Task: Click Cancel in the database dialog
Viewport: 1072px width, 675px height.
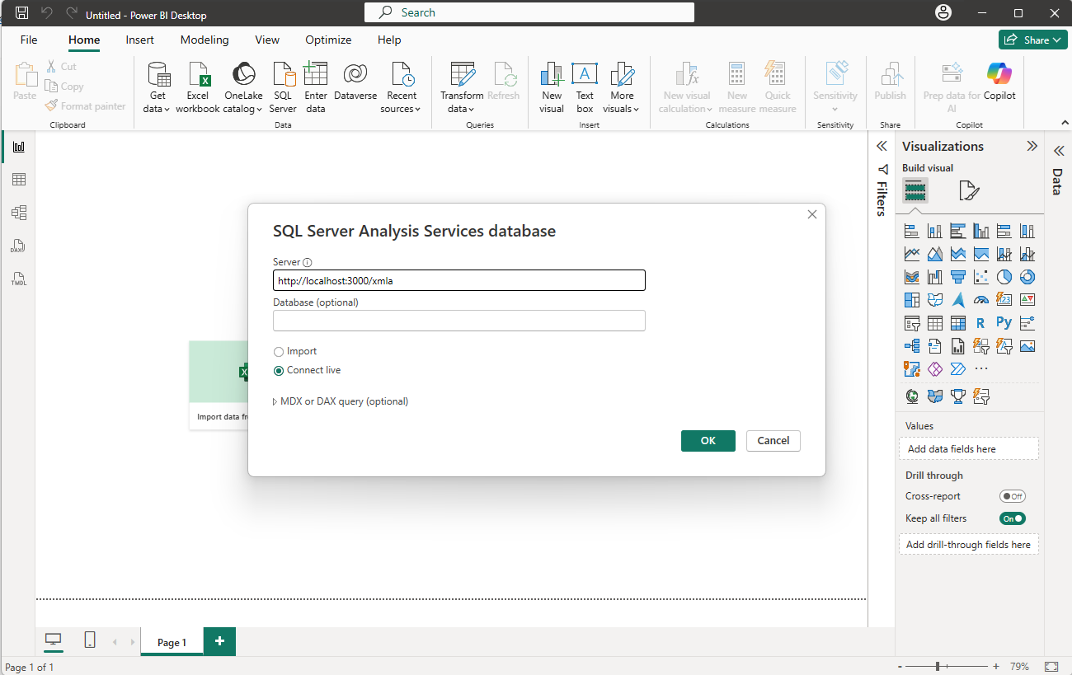Action: 773,440
